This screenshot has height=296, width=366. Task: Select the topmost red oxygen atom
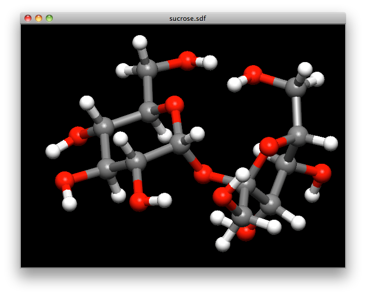[x=188, y=61]
